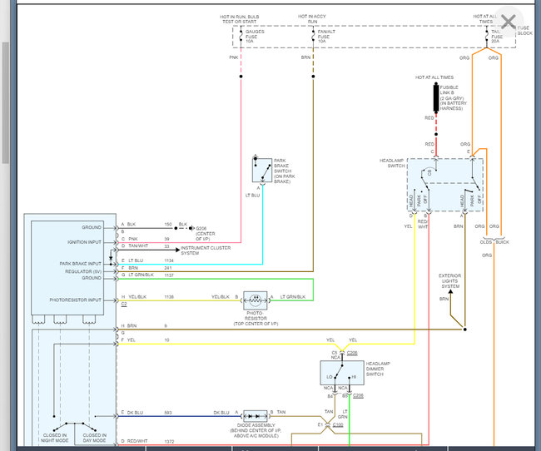Screen dimensions: 541x451
Task: Click the 'GAUGES FUSE 10A' label
Action: click(255, 37)
